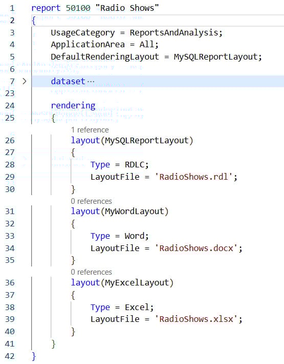The height and width of the screenshot is (364, 284).
Task: Click 'LayoutFile' property on line 39
Action: pos(115,319)
